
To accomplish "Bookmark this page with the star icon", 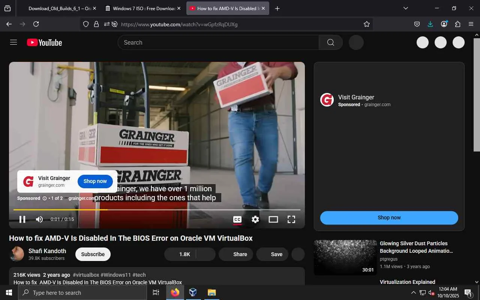I will point(367,24).
